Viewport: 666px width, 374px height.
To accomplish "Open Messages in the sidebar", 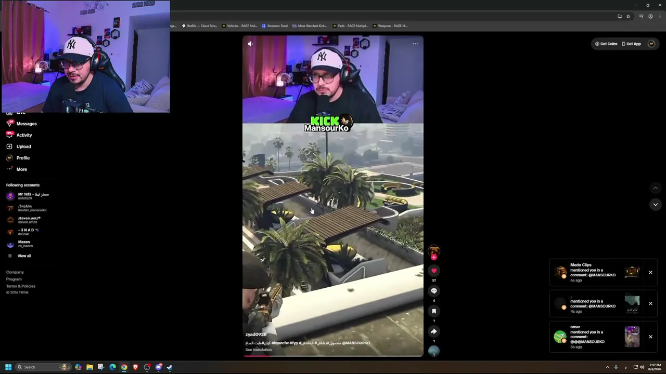I will [x=22, y=124].
